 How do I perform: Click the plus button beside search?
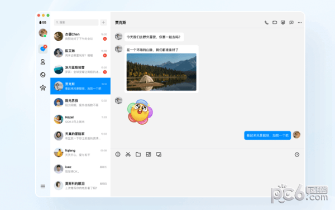pos(103,22)
